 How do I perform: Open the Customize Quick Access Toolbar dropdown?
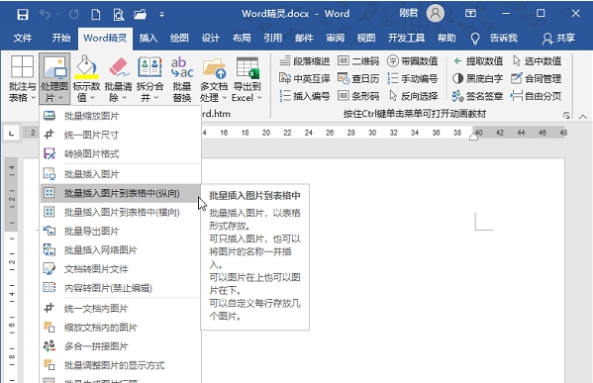pos(162,15)
